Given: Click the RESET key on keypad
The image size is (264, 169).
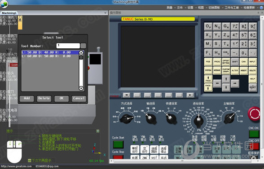Looking at the screenshot, I should click(x=253, y=87).
